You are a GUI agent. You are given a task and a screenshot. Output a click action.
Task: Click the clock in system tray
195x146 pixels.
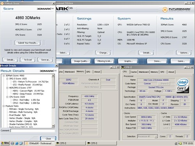point(188,143)
